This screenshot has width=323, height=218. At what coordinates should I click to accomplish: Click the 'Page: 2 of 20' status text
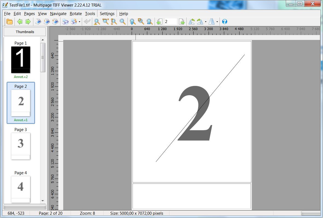coord(50,213)
